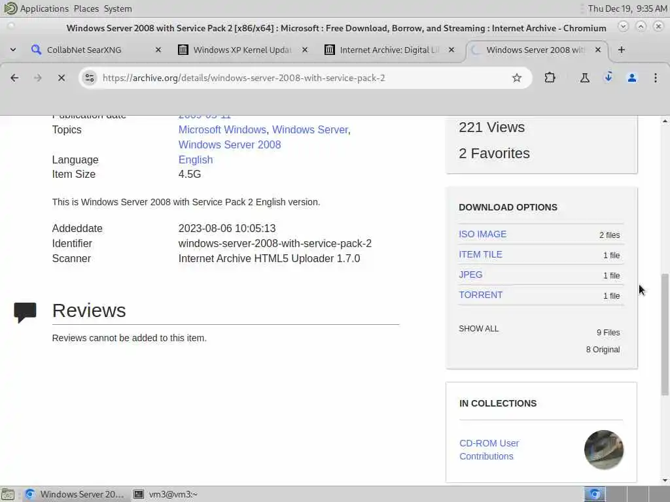Open the Windows Server 2008 topic link
The height and width of the screenshot is (502, 670).
click(x=230, y=144)
